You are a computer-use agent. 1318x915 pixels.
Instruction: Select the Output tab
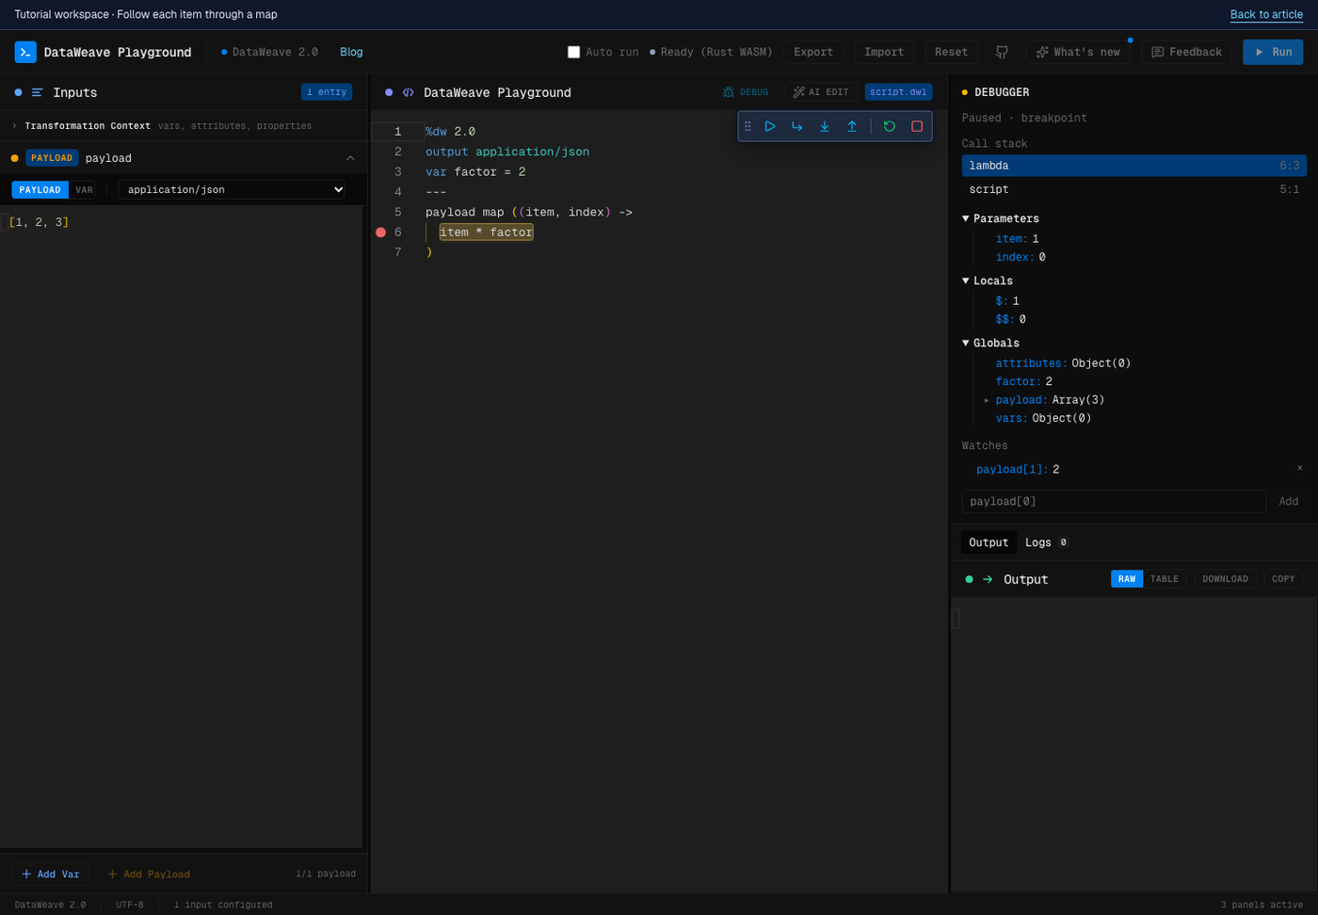[988, 542]
